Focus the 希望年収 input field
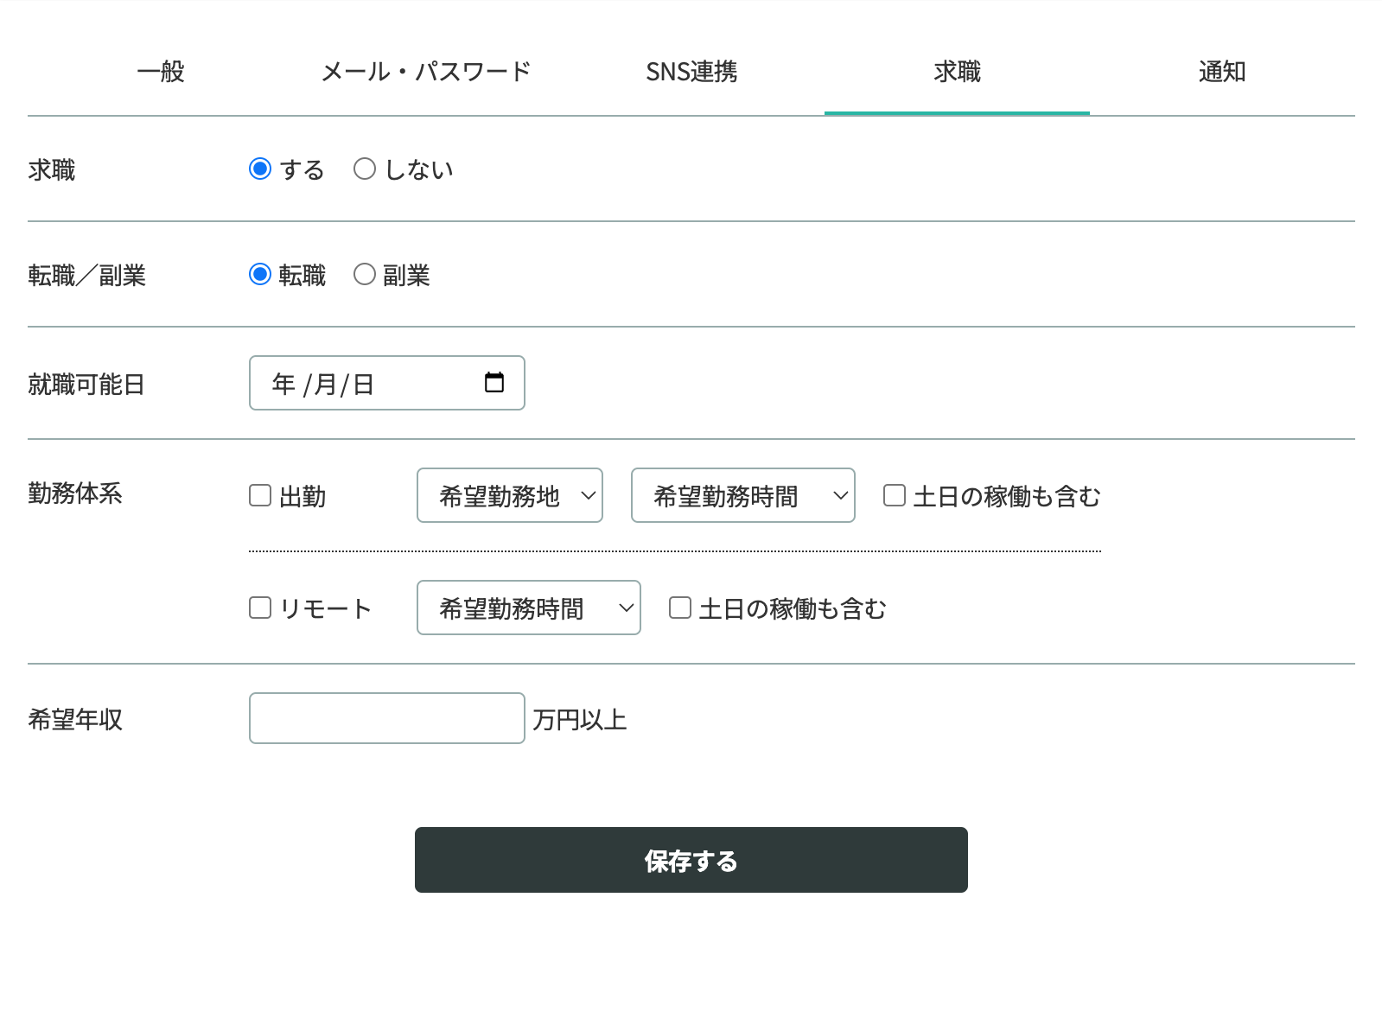Screen dimensions: 1382x1031 coord(387,718)
